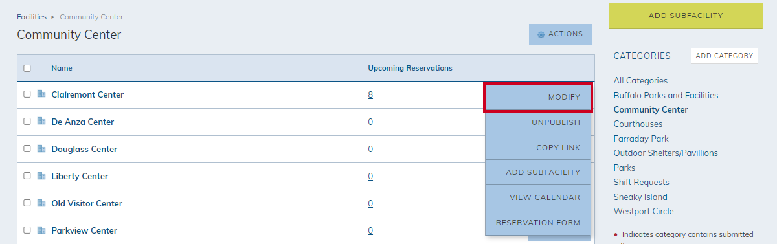Click the building icon beside Parkview Center

point(41,230)
